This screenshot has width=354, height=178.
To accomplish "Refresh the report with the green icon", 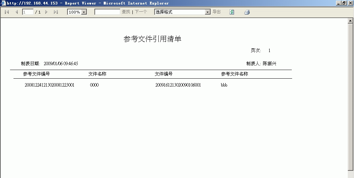I will [x=232, y=12].
